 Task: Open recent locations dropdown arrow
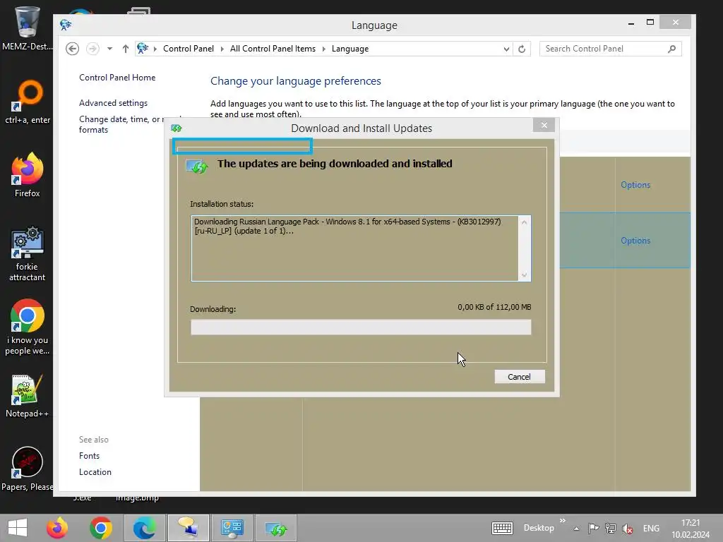pos(109,49)
